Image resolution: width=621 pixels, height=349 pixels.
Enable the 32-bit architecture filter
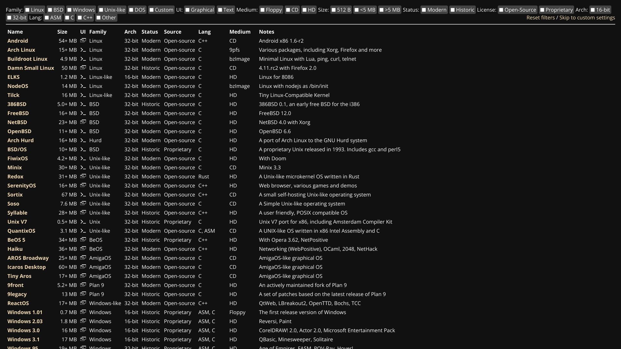pyautogui.click(x=9, y=18)
